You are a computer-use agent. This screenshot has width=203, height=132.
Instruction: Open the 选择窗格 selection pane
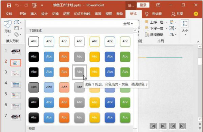click(154, 35)
